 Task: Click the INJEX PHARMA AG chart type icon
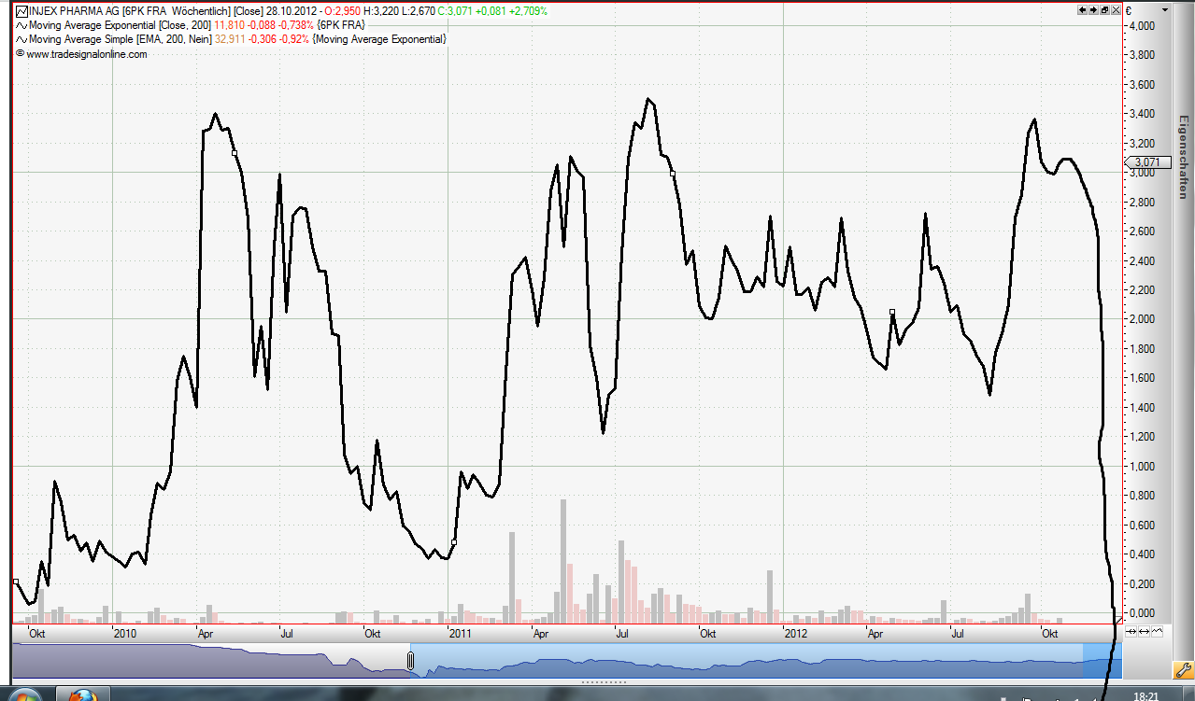(x=21, y=11)
